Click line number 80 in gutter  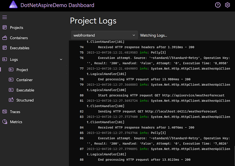82,95
